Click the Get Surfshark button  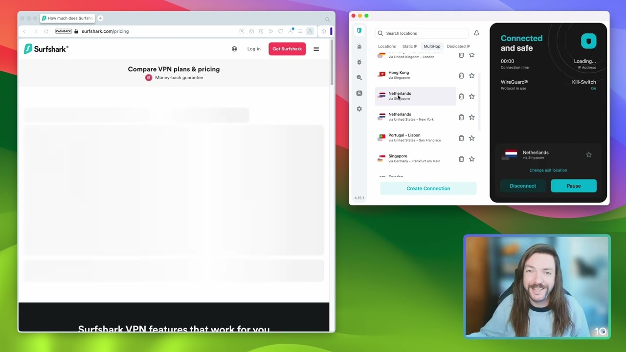(287, 49)
